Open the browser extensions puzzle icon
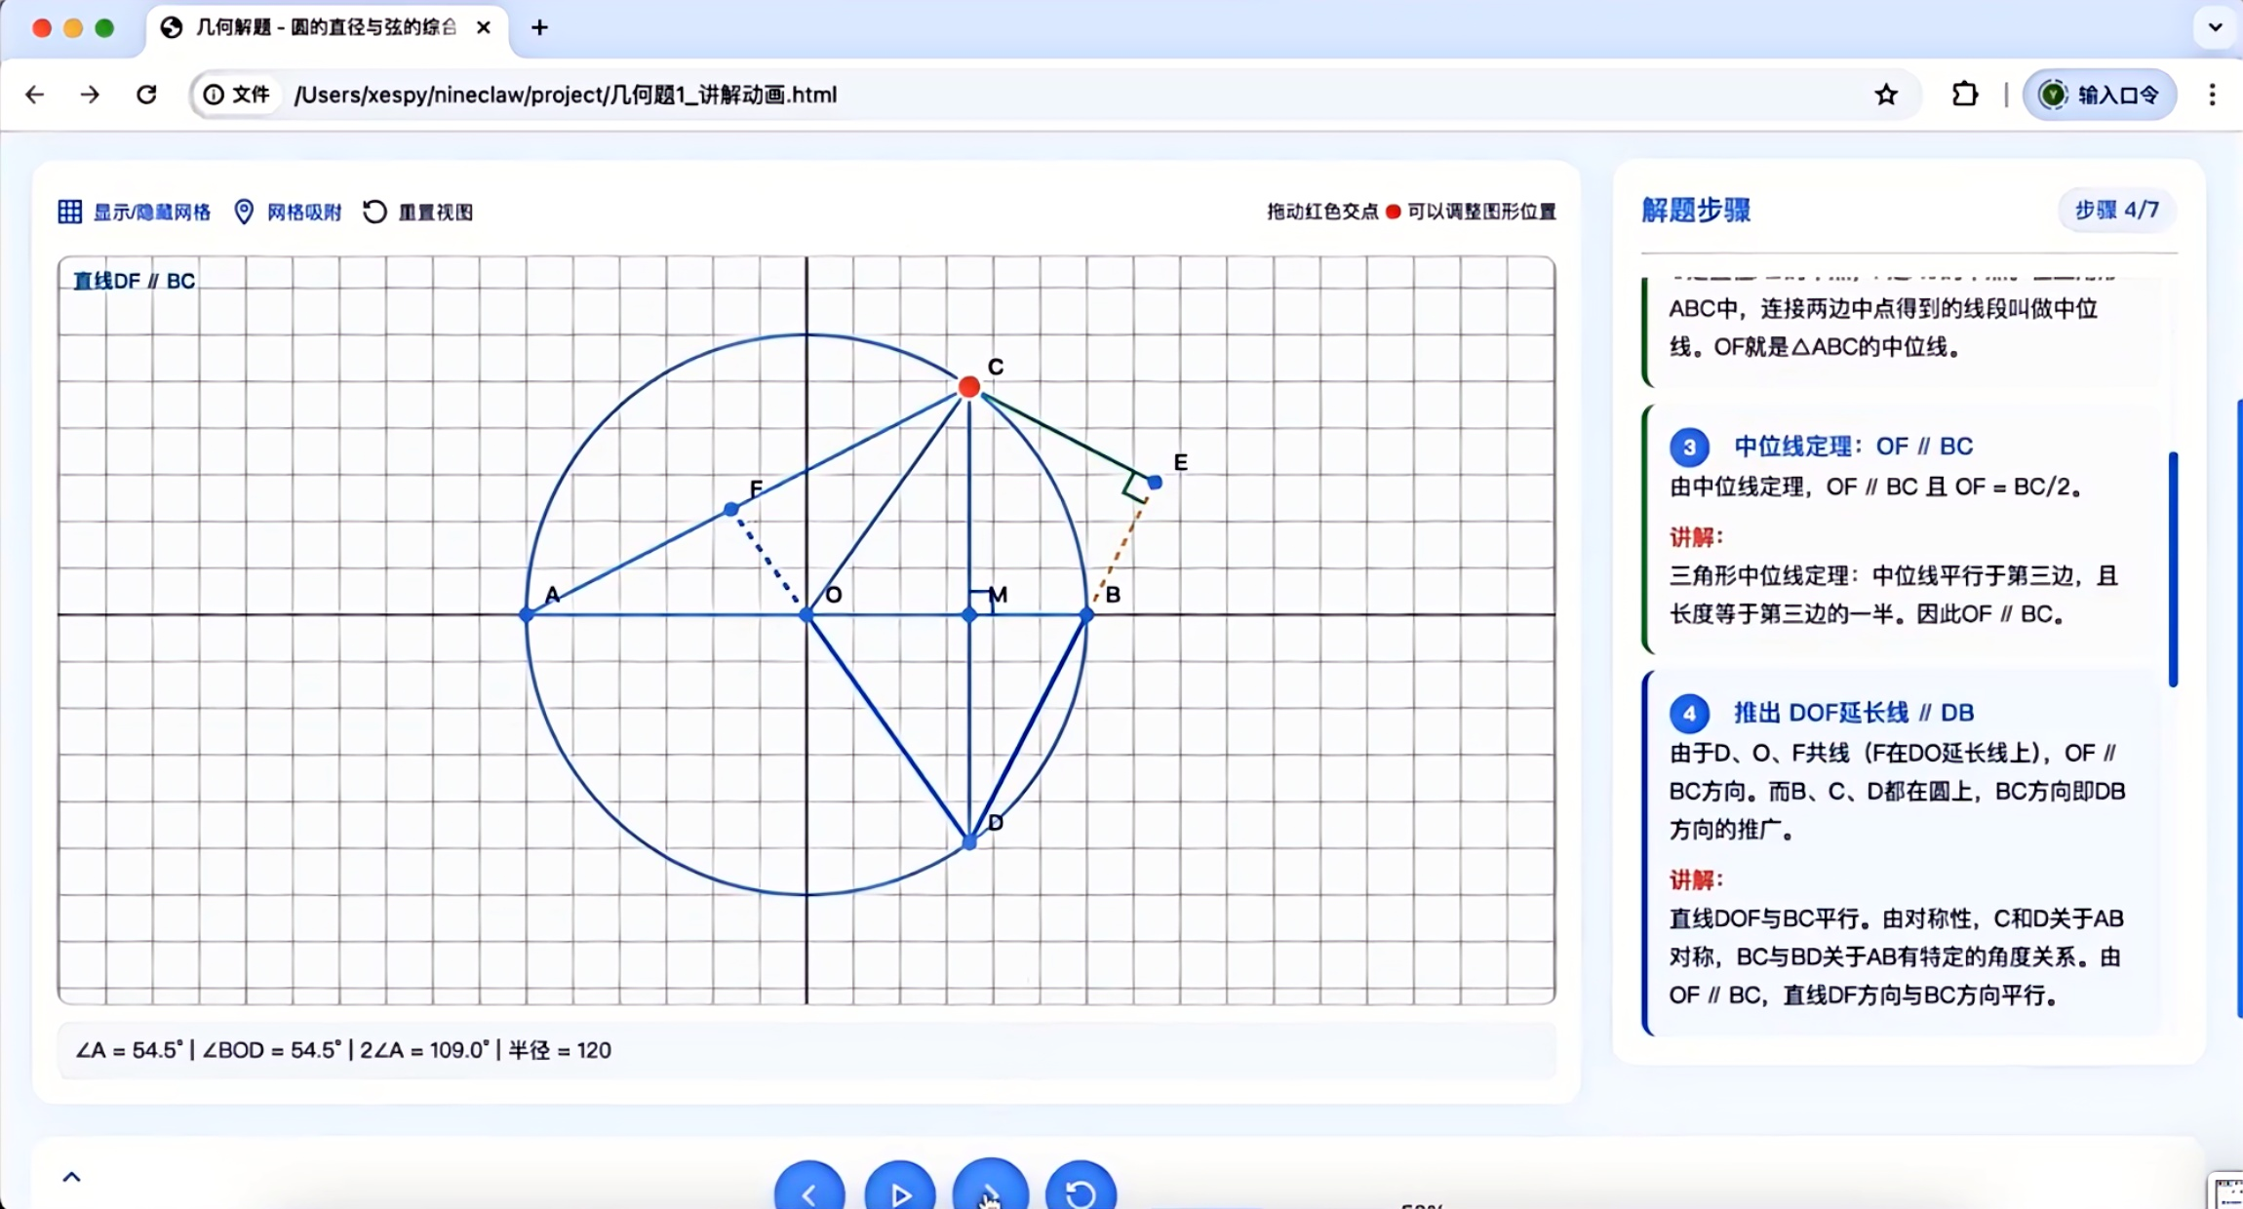 (x=1964, y=95)
